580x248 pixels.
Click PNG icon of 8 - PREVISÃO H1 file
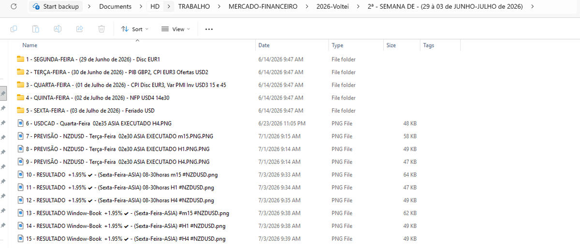[20, 149]
